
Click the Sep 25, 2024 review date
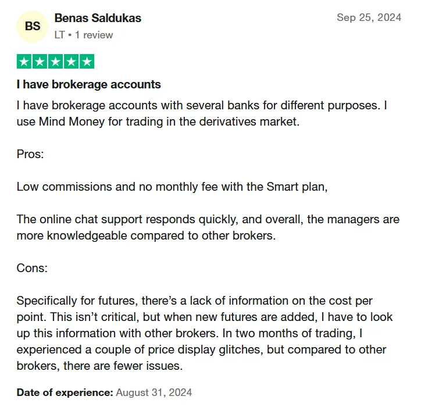coord(369,17)
